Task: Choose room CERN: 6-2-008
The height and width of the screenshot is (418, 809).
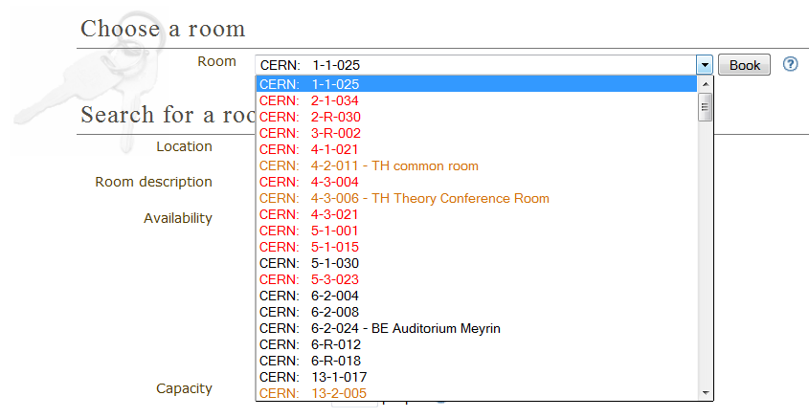Action: pos(477,312)
